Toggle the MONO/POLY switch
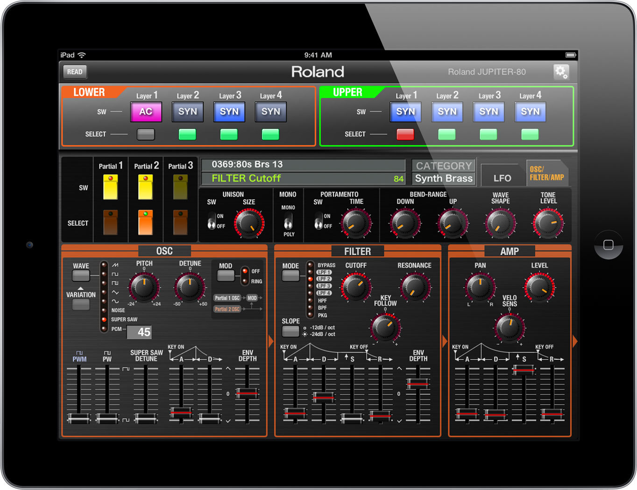The width and height of the screenshot is (637, 490). pyautogui.click(x=288, y=221)
